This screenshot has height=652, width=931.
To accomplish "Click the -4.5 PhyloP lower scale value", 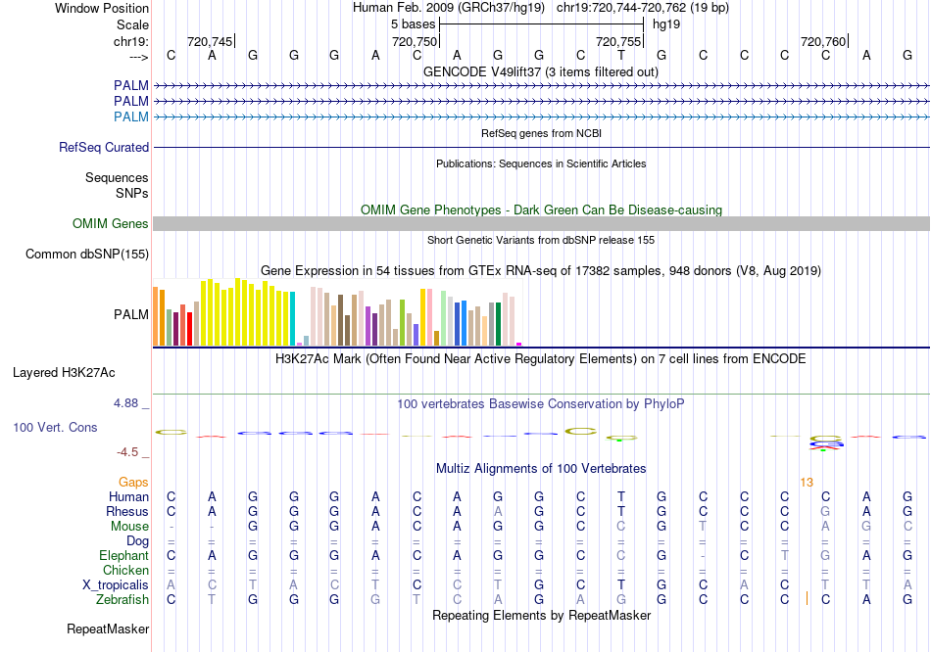I will (x=127, y=452).
